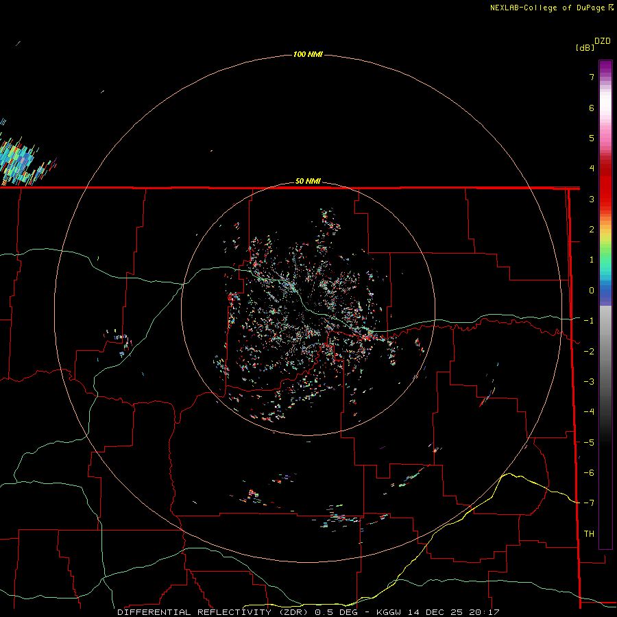Screen dimensions: 617x617
Task: Click the -1 value on color scale
Action: pos(589,321)
